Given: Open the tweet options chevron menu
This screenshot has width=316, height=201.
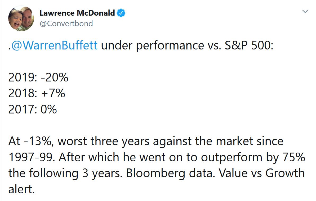Looking at the screenshot, I should coord(305,11).
